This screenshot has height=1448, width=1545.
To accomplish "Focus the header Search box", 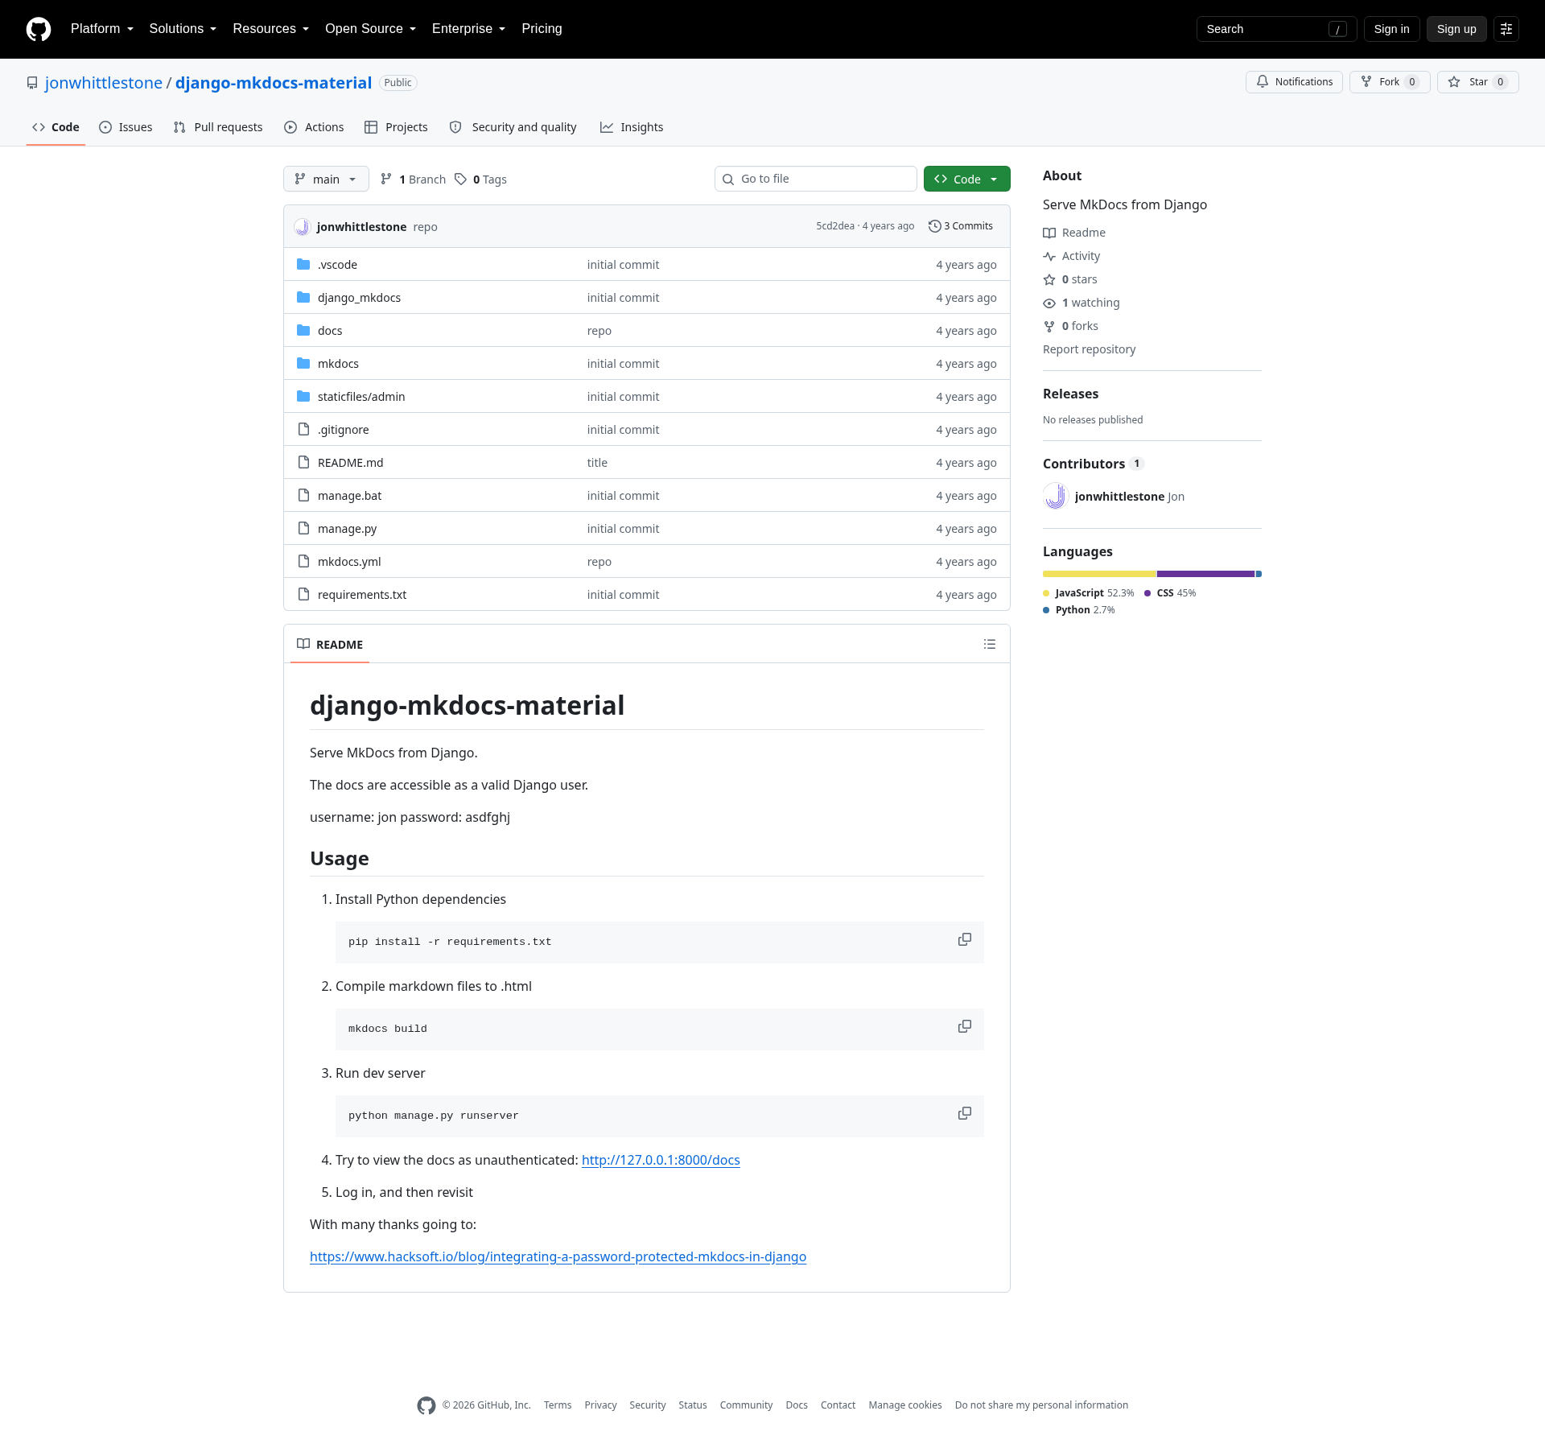I will point(1276,29).
